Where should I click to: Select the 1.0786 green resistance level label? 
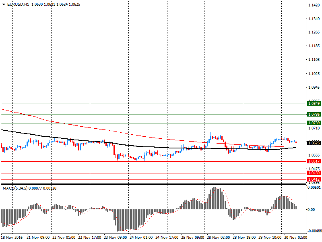(x=314, y=115)
